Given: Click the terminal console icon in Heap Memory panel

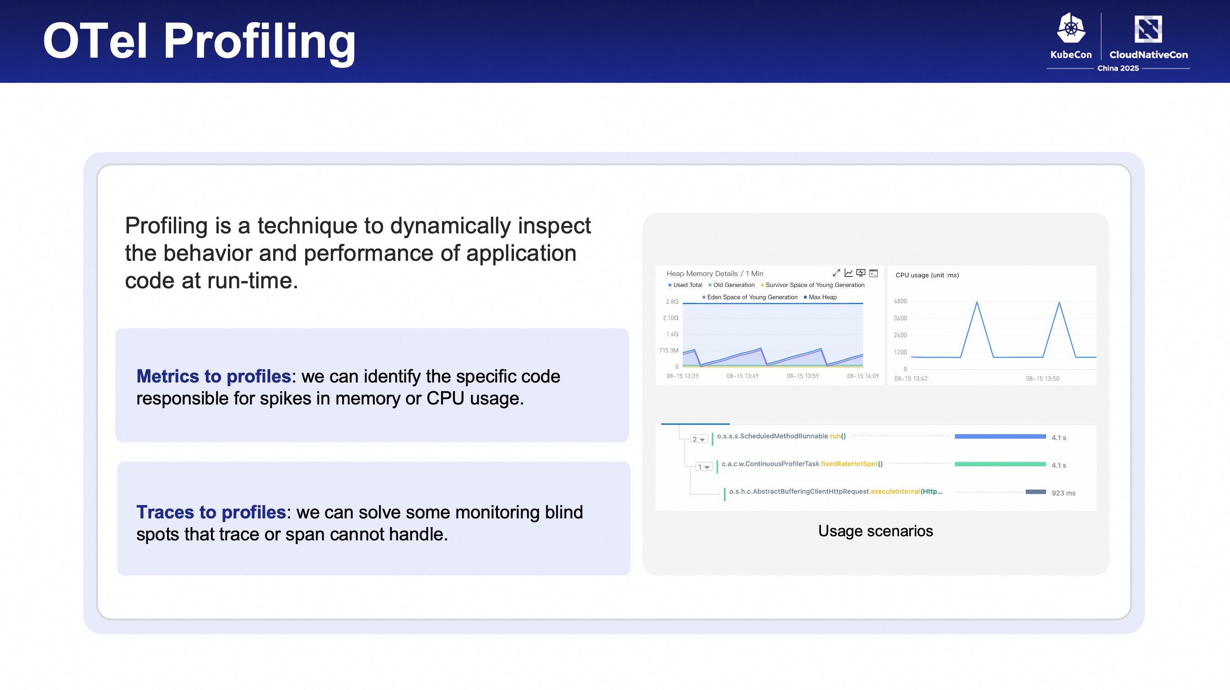Looking at the screenshot, I should click(x=874, y=273).
